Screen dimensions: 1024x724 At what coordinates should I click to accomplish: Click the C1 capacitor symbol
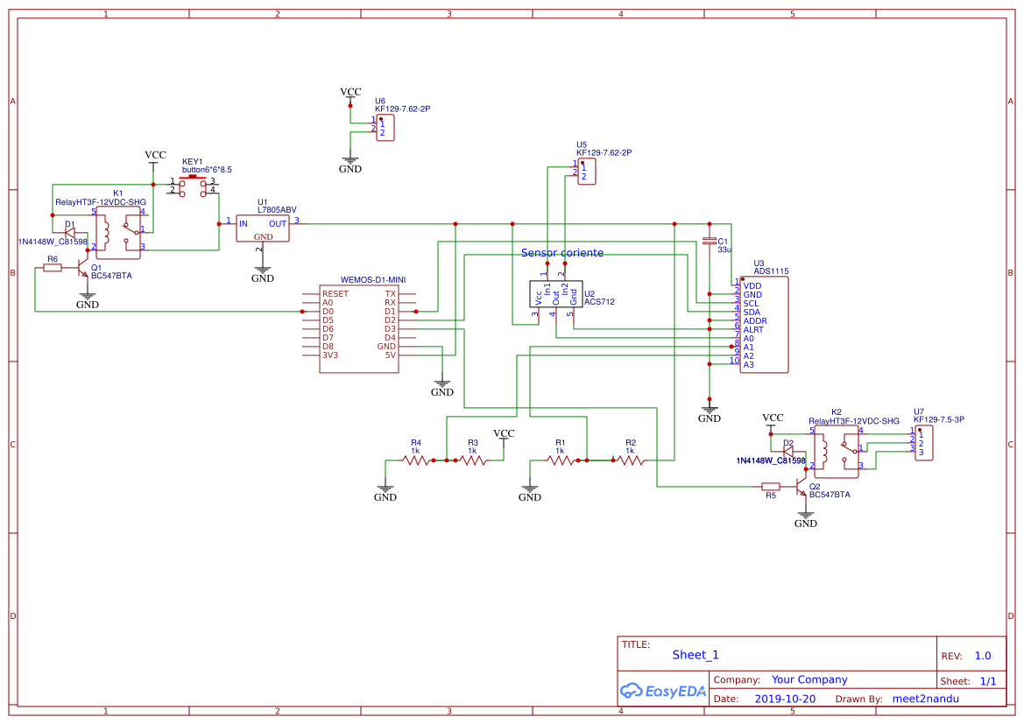tap(710, 241)
